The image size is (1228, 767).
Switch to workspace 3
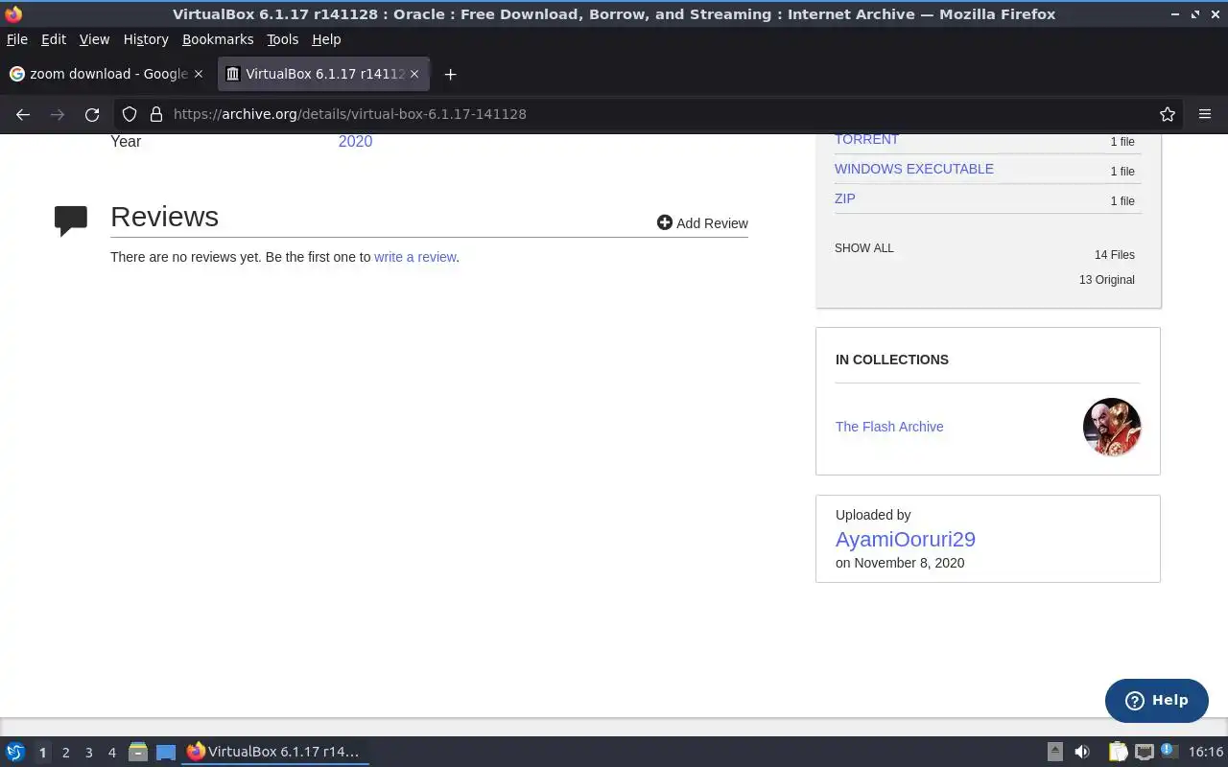point(88,753)
